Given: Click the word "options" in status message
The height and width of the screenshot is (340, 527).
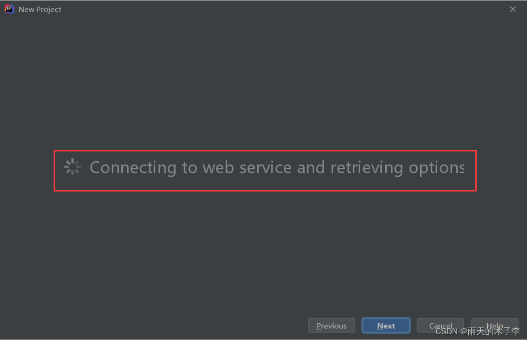Looking at the screenshot, I should tap(437, 168).
